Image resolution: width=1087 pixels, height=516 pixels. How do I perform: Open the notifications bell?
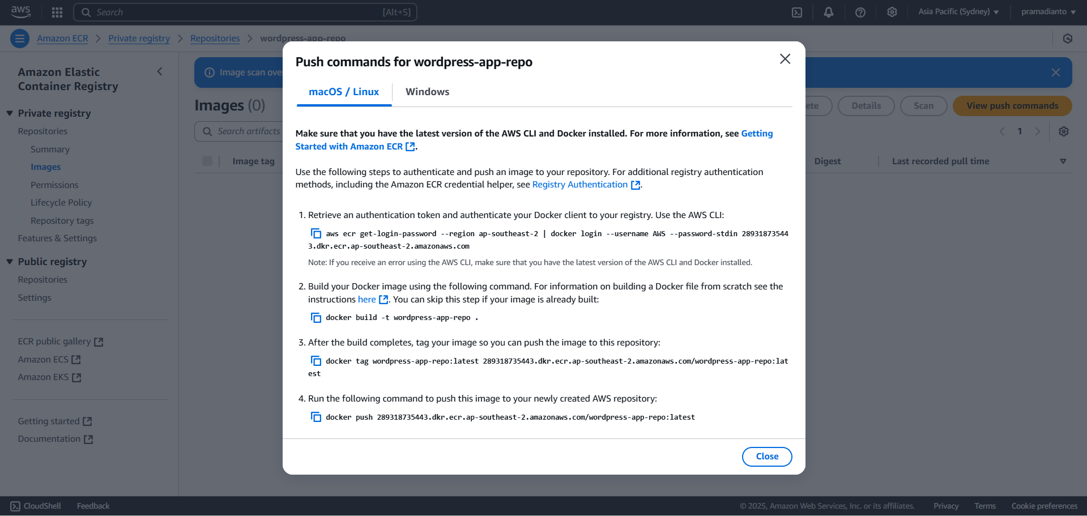click(829, 12)
